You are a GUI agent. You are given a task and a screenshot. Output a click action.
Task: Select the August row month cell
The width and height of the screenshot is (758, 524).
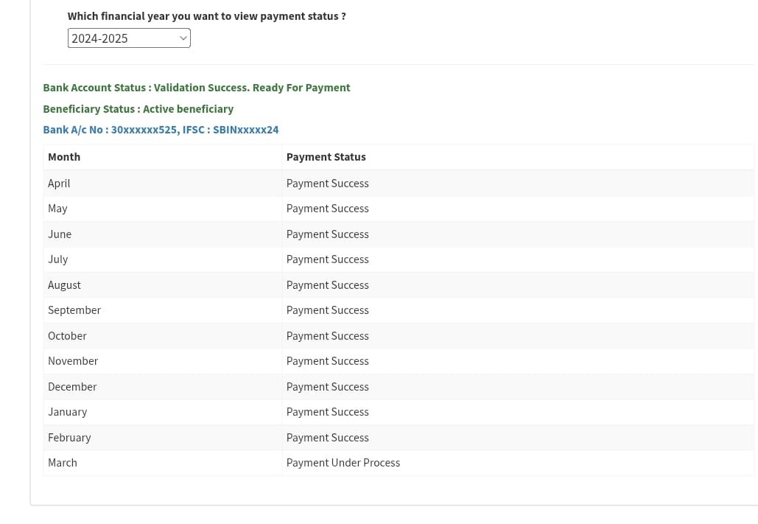[64, 285]
